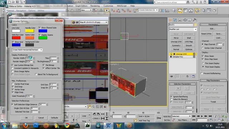229x129 pixels.
Task: Click the Windows Start button
Action: (4, 126)
